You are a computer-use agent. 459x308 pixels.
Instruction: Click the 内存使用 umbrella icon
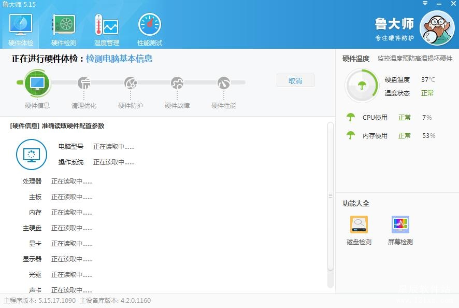point(350,135)
